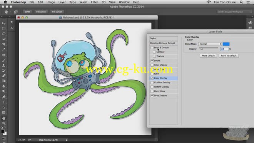The image size is (254, 143).
Task: Select the Pen tool
Action: pos(4,97)
